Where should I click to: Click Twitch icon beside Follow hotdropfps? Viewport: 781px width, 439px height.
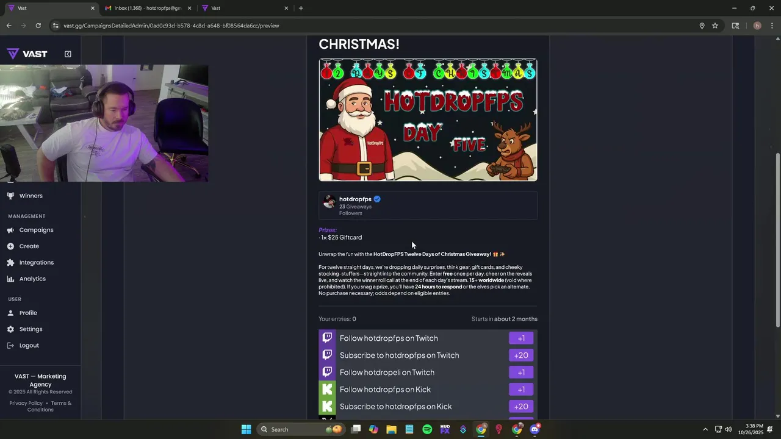point(327,338)
